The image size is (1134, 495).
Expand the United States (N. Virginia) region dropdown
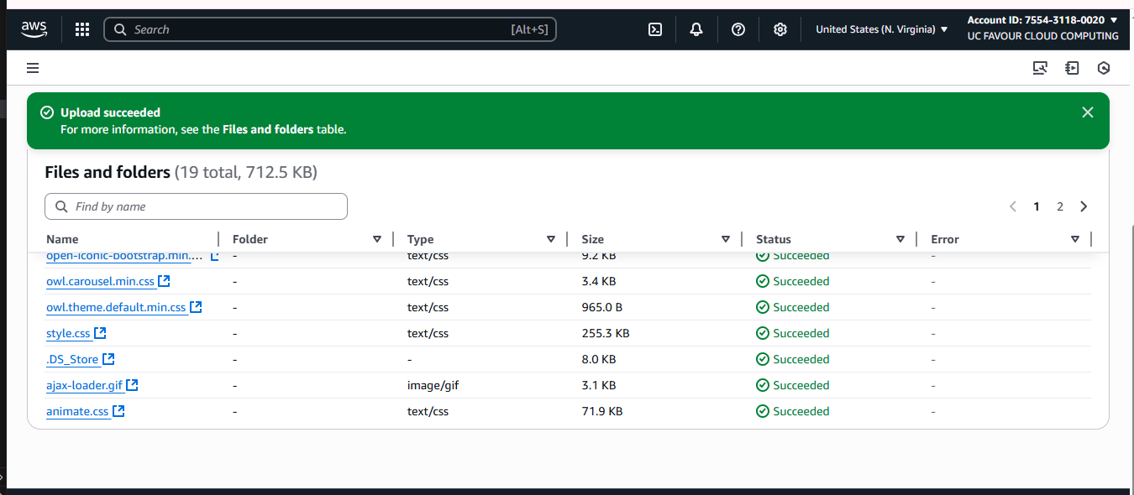(882, 29)
